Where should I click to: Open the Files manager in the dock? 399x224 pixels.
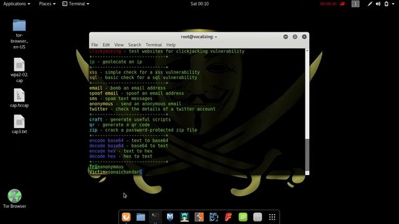click(141, 217)
